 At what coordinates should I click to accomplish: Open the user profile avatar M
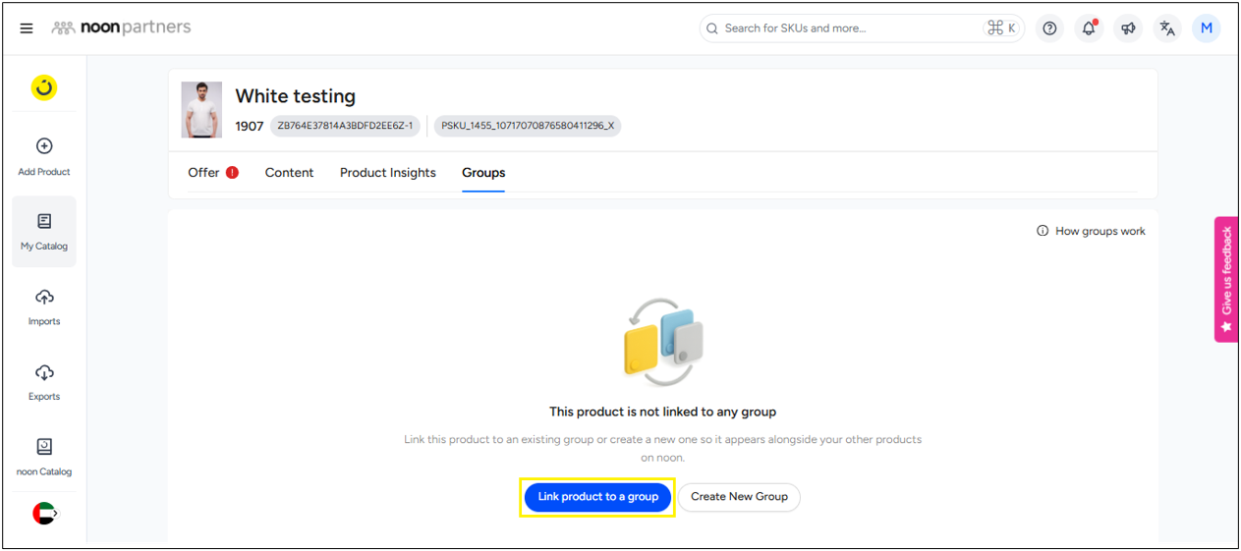(1206, 28)
